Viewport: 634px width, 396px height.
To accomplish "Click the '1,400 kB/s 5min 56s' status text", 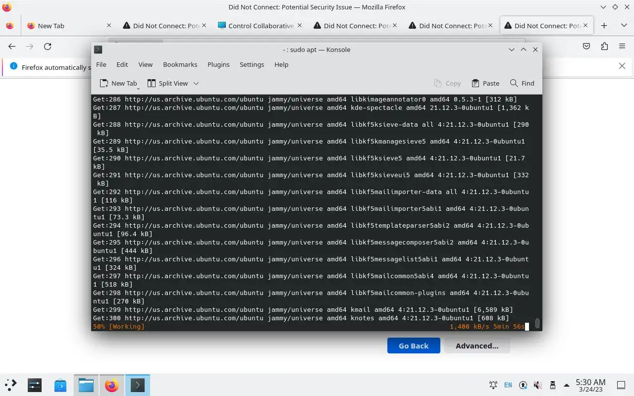I will click(487, 327).
